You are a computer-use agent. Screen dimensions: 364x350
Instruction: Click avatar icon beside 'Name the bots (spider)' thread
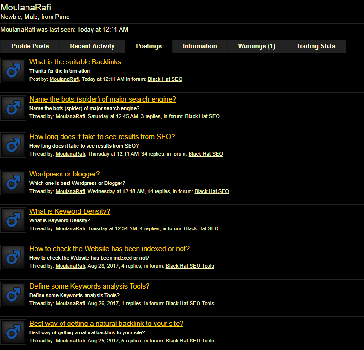[x=13, y=108]
